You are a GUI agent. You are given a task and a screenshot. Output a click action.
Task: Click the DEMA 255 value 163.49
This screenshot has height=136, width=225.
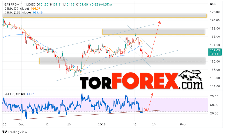[38, 13]
